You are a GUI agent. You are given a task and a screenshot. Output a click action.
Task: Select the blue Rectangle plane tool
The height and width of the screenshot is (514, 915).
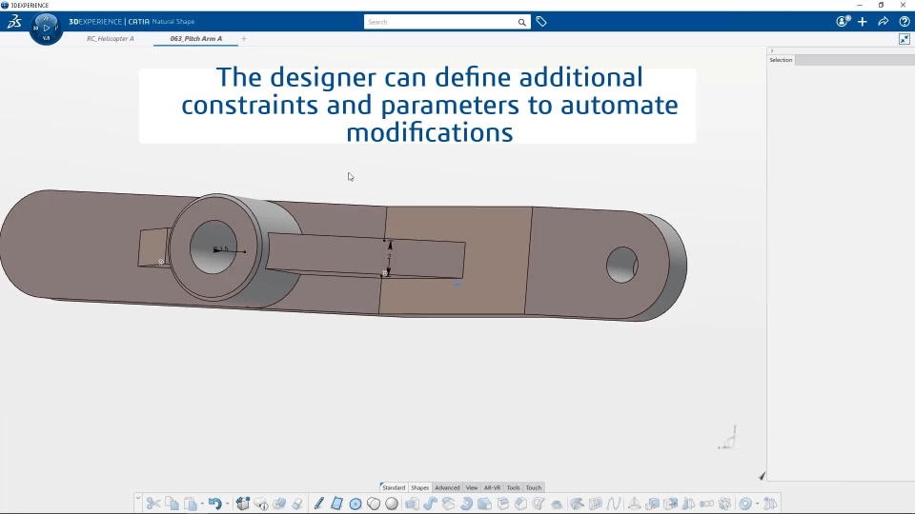click(336, 504)
